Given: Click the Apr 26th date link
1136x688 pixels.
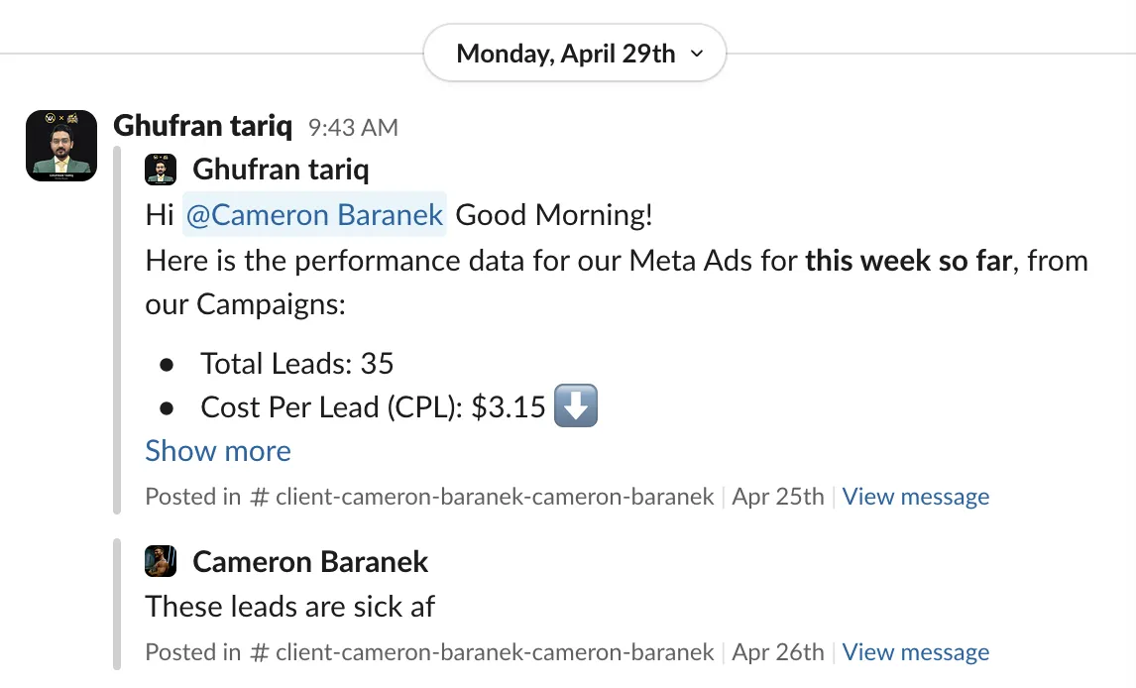Looking at the screenshot, I should click(x=778, y=651).
